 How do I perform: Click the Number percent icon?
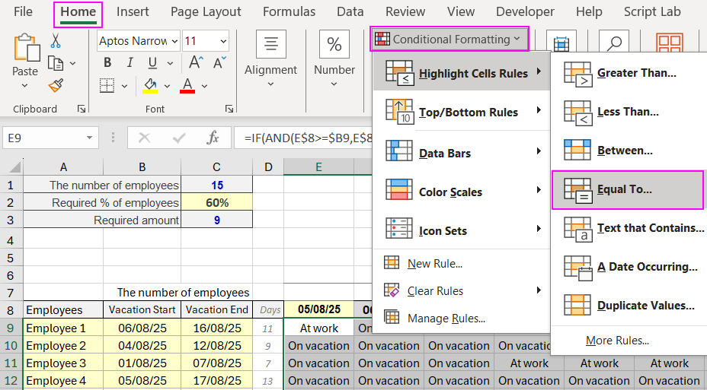point(334,44)
